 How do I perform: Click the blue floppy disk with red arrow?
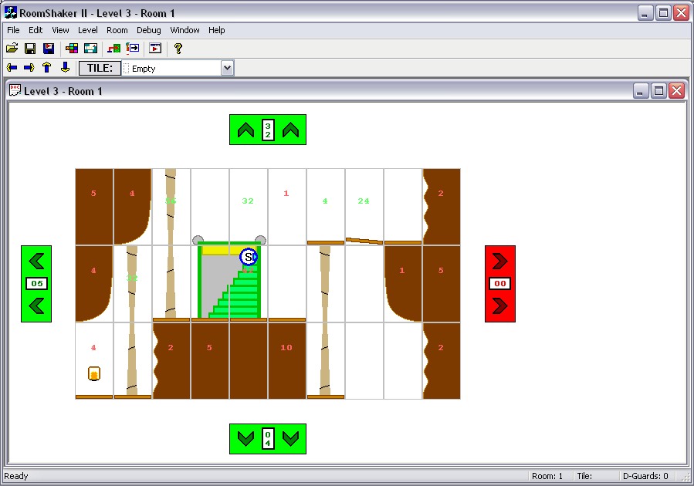(x=48, y=48)
